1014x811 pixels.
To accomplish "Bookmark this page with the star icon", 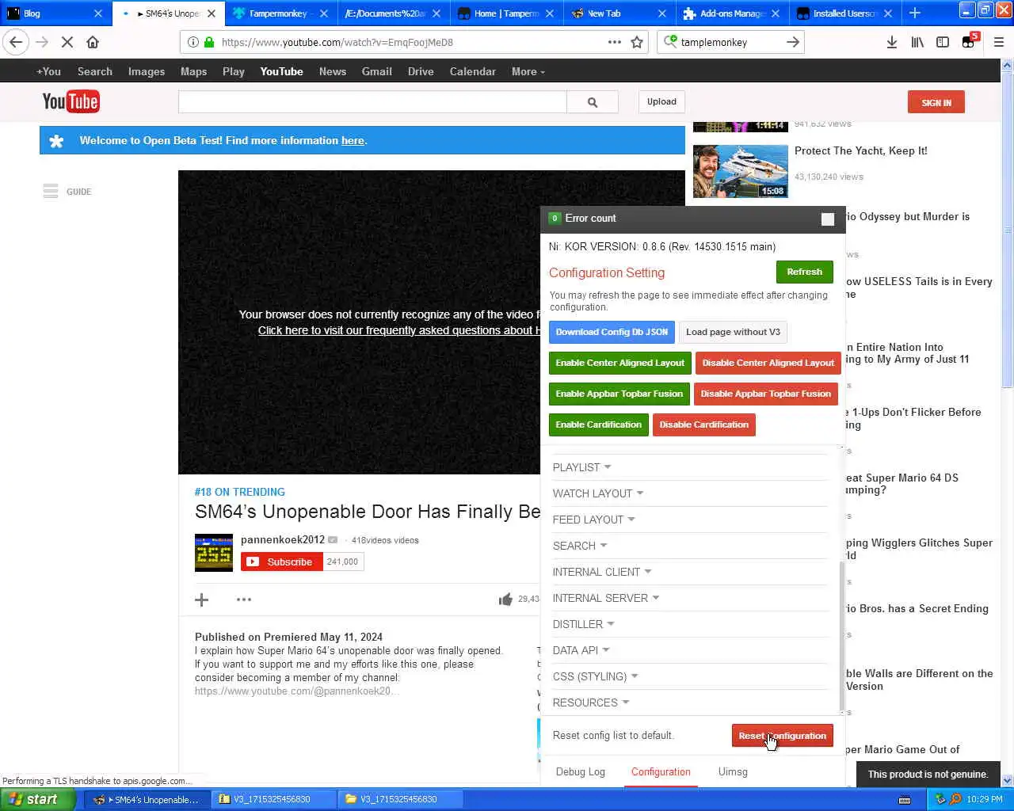I will [636, 42].
